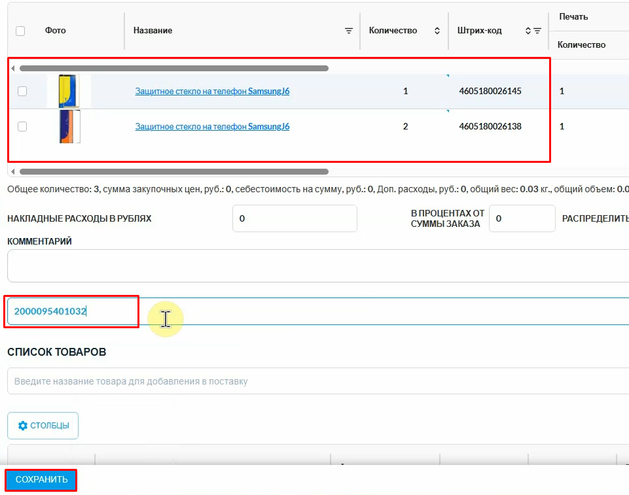Click the upper horizontal scrollbar thumb
Image resolution: width=629 pixels, height=495 pixels.
click(173, 68)
